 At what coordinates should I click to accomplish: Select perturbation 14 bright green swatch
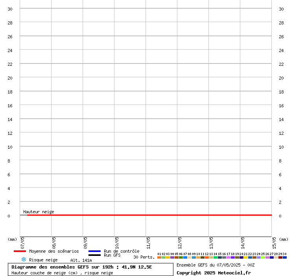[x=215, y=257]
